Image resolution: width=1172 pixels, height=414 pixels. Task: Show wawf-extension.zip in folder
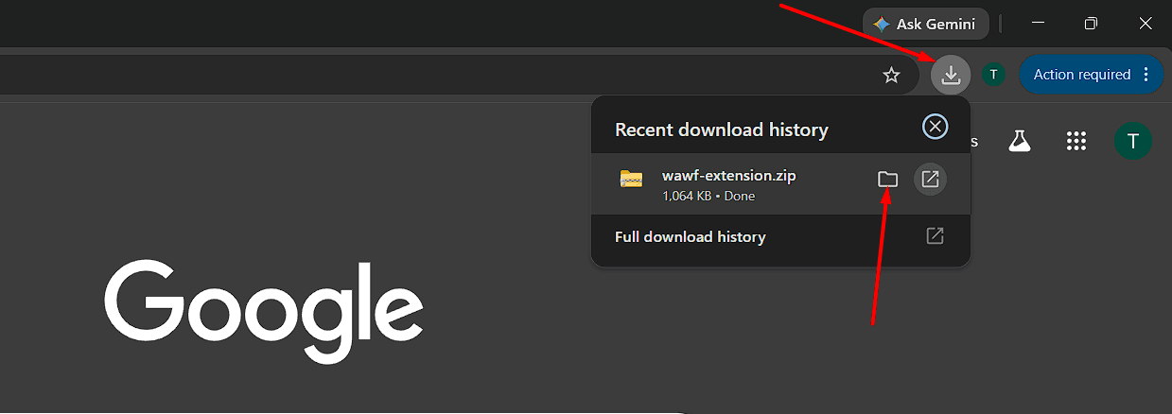pyautogui.click(x=887, y=179)
